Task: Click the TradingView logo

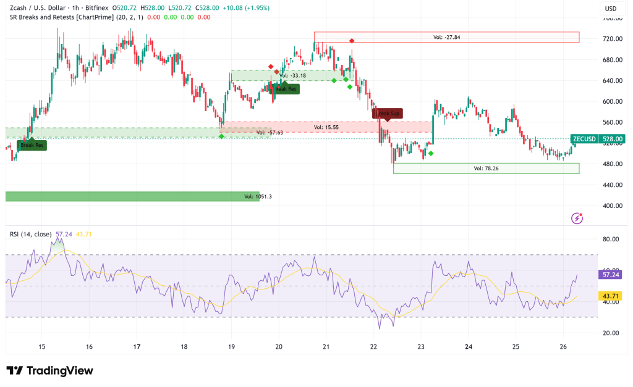Action: (49, 370)
